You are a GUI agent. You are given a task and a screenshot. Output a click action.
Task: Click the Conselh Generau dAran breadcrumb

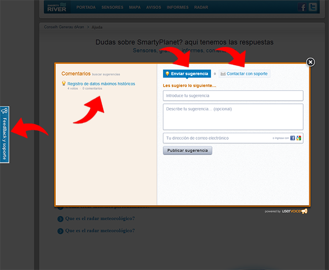click(64, 27)
